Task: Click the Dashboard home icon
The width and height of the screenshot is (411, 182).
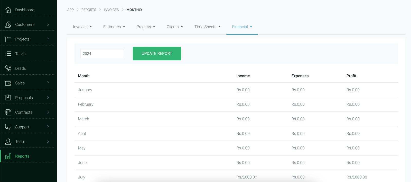Action: coord(8,10)
